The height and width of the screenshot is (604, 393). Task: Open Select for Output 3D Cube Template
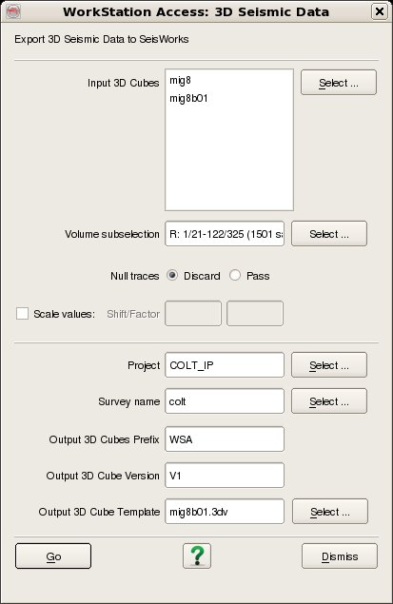point(330,512)
